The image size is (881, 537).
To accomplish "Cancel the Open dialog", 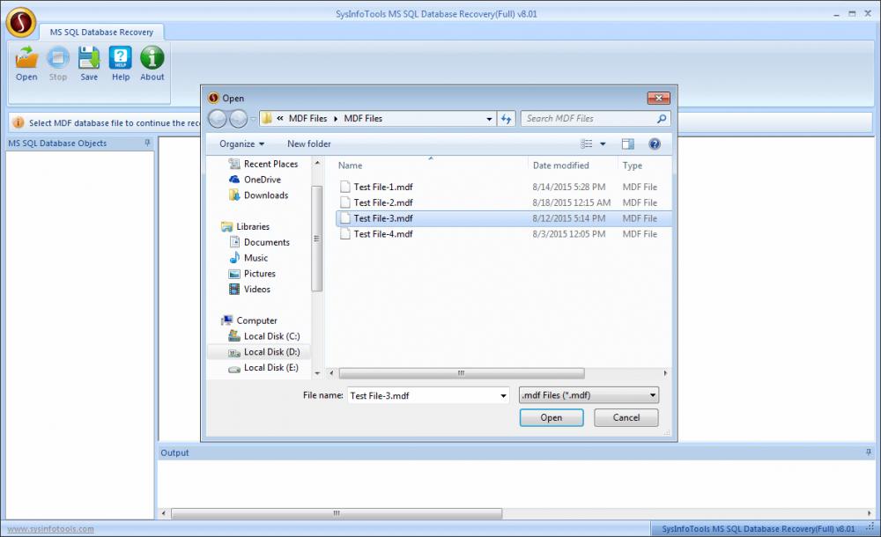I will (x=626, y=417).
